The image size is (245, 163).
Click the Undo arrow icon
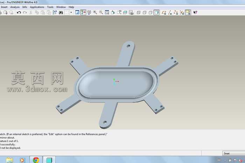coord(19,13)
